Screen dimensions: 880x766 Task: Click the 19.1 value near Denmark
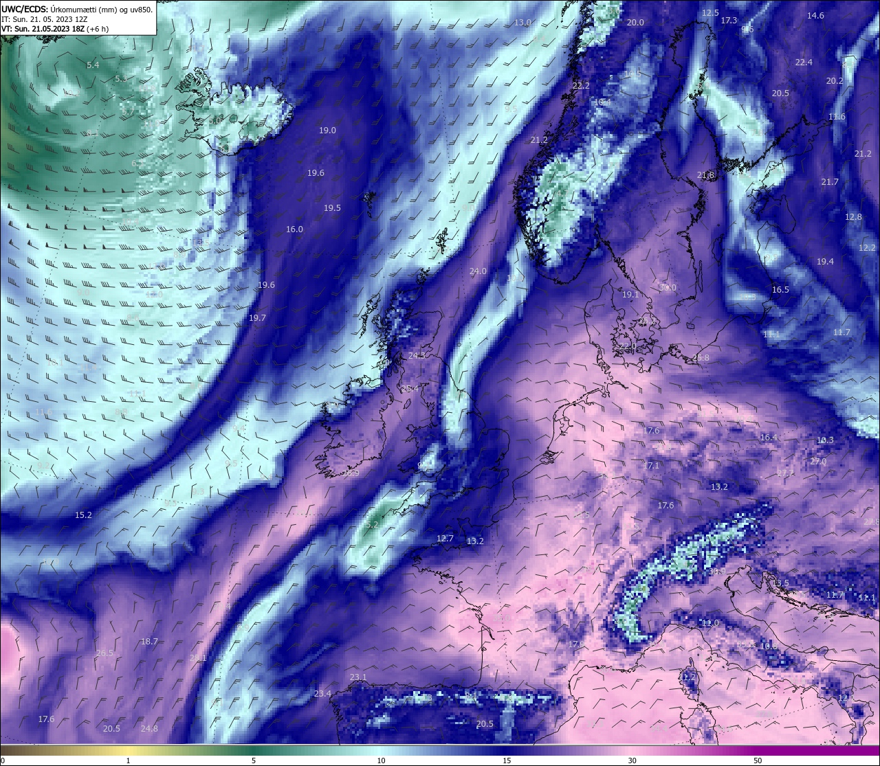(x=630, y=294)
